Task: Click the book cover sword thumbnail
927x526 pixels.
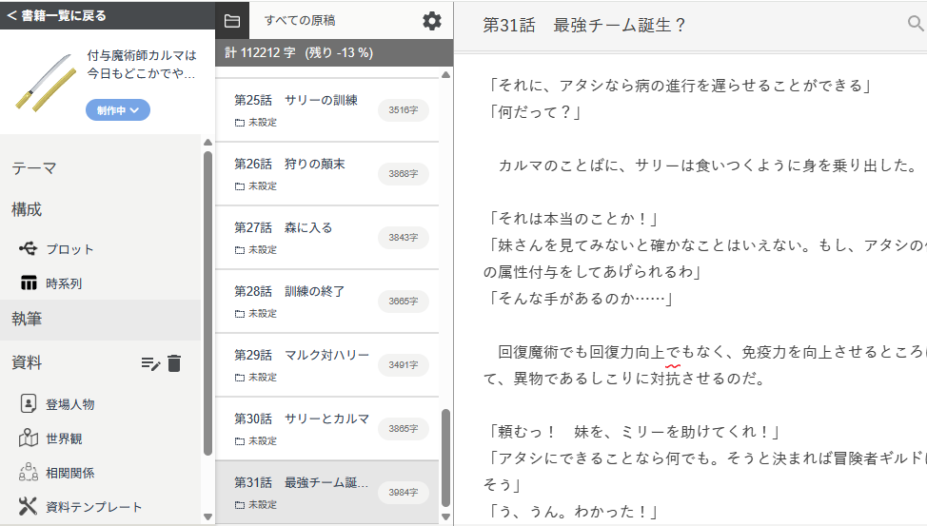Action: (x=43, y=84)
